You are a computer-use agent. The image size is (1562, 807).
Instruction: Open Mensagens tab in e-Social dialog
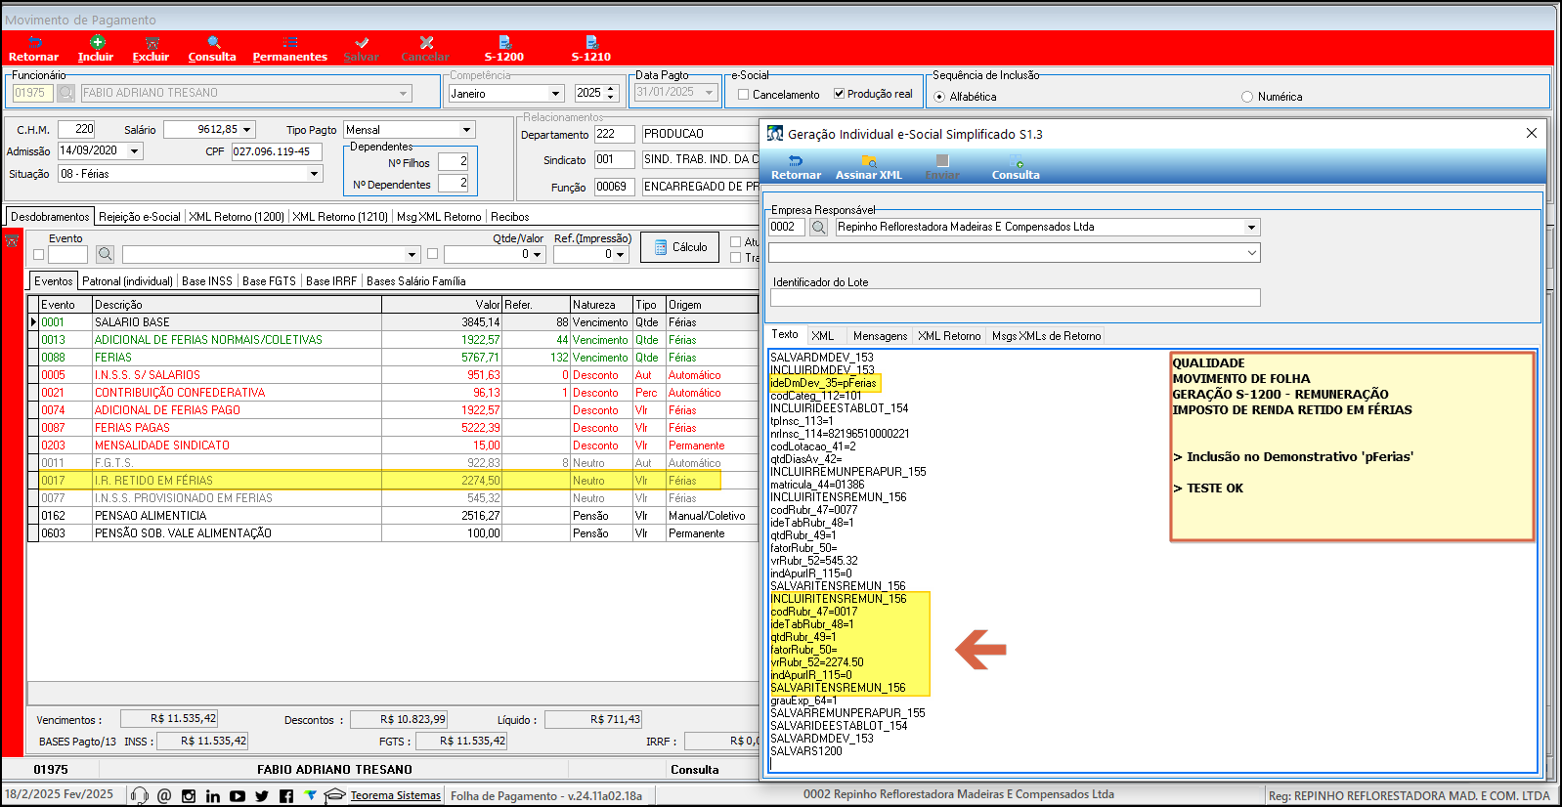pos(880,336)
